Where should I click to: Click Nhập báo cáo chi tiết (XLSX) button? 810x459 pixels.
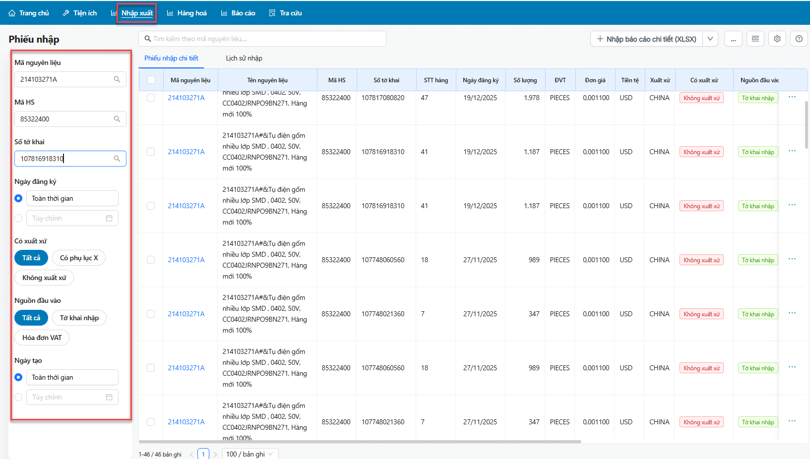point(647,39)
